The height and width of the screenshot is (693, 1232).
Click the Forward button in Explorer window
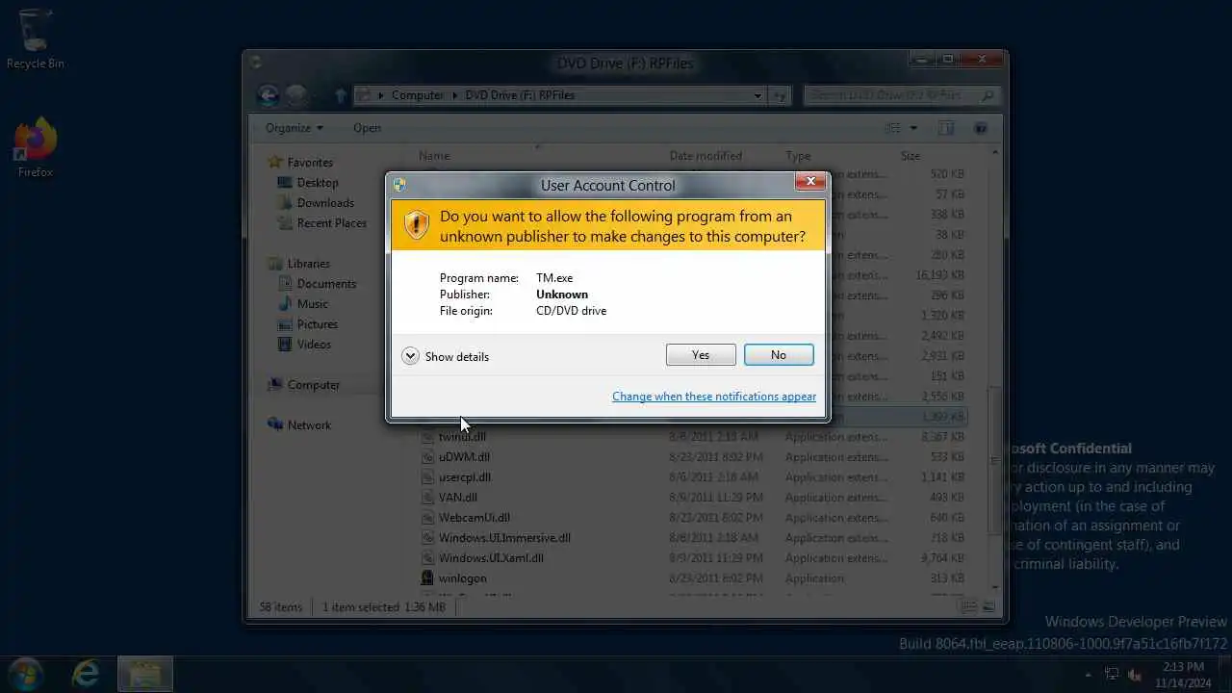[296, 94]
